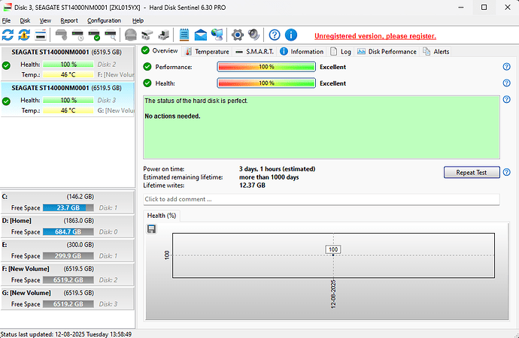Select the Seagate disk labeled Disk: 3
The height and width of the screenshot is (338, 519).
point(68,99)
